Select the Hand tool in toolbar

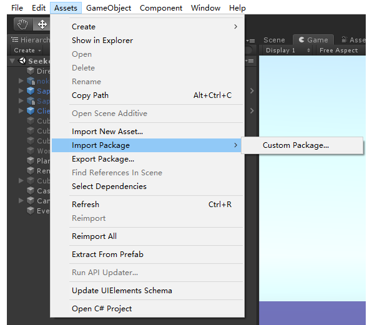tap(22, 24)
